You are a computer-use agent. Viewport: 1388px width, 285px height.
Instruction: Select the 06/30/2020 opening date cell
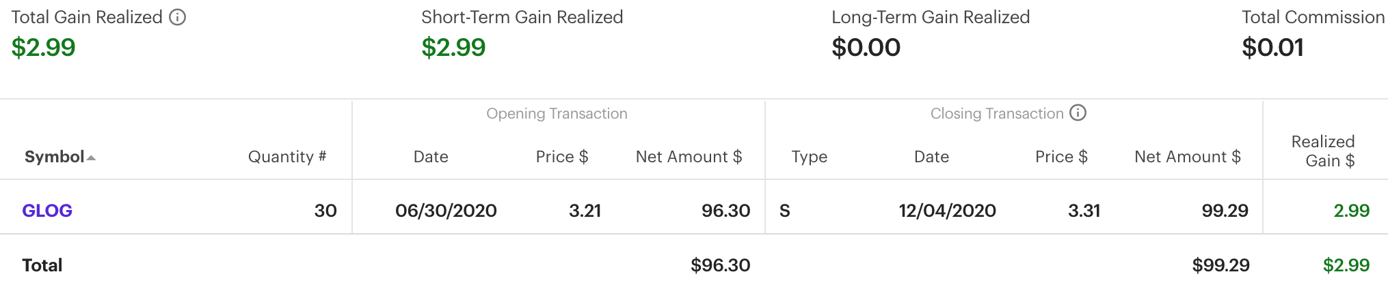tap(446, 211)
